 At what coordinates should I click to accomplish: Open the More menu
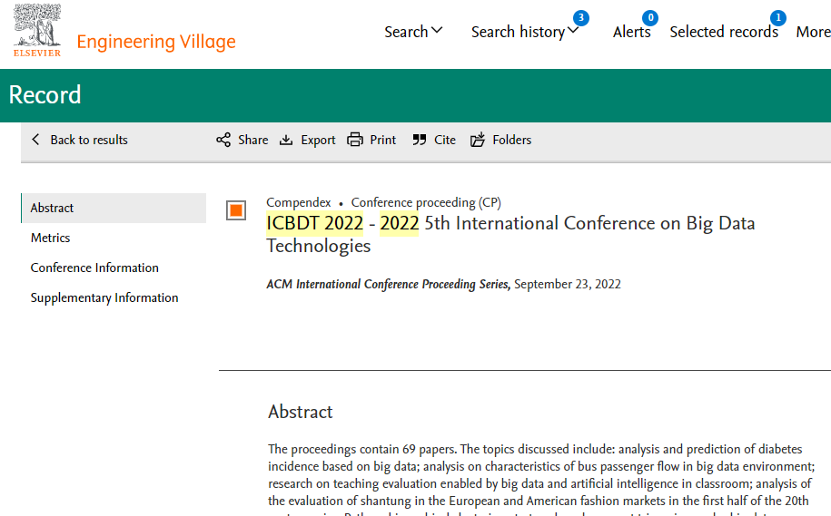coord(813,32)
